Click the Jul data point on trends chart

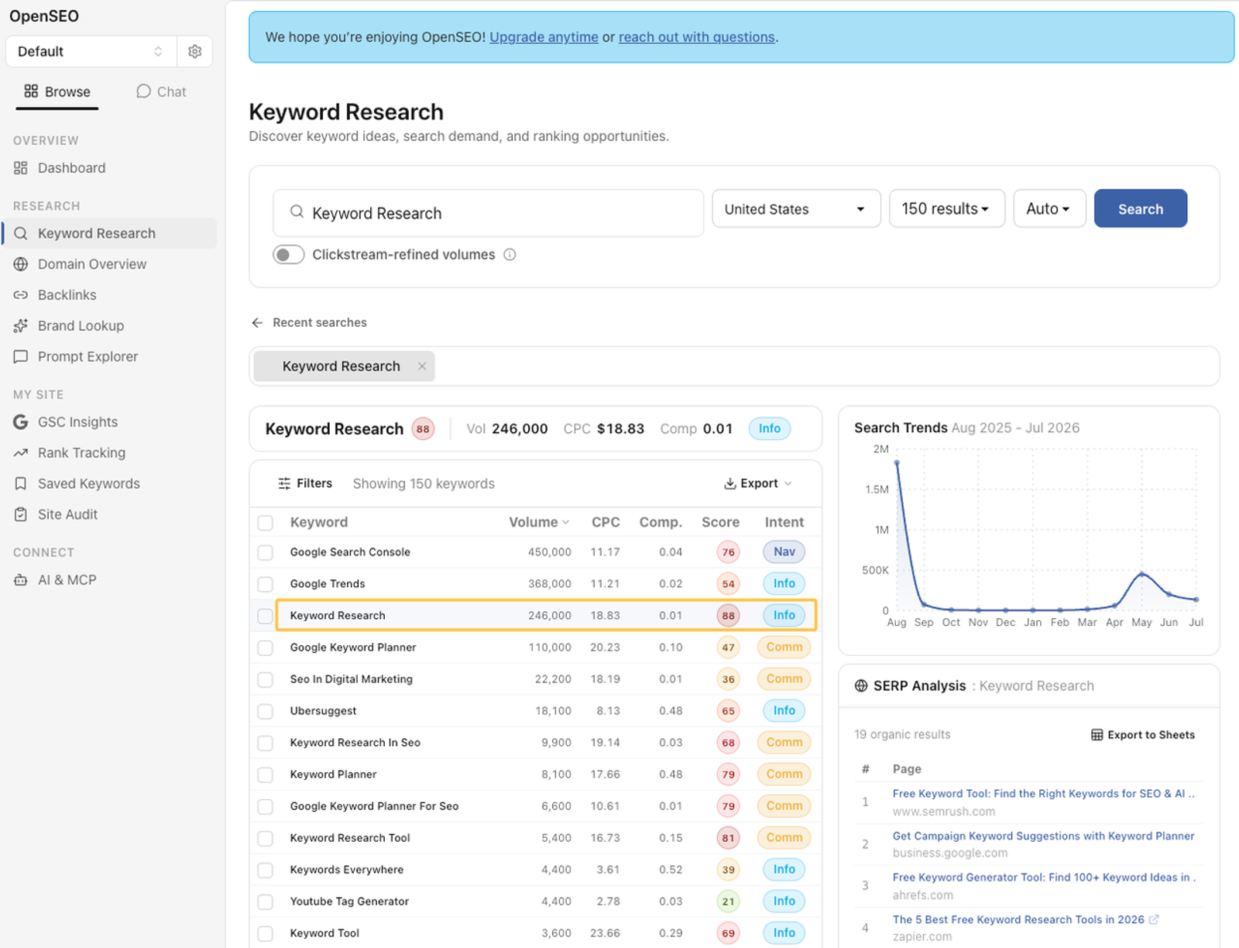[x=1196, y=599]
